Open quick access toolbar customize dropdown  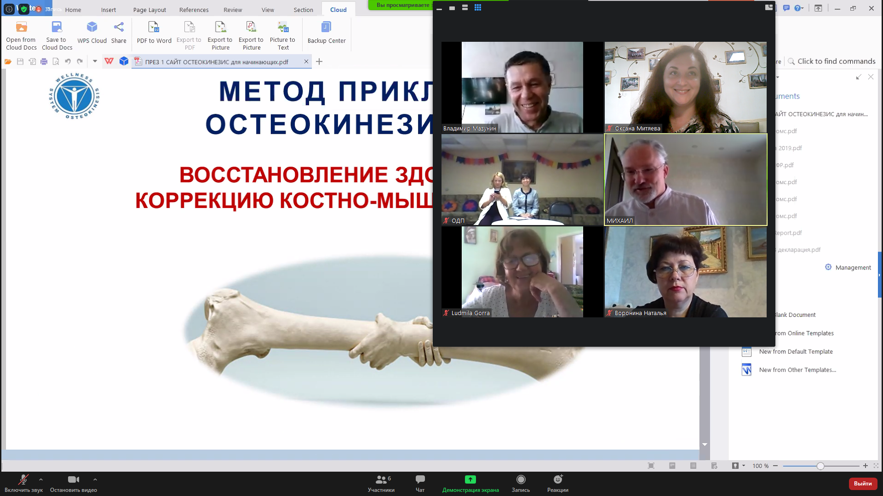pos(95,61)
